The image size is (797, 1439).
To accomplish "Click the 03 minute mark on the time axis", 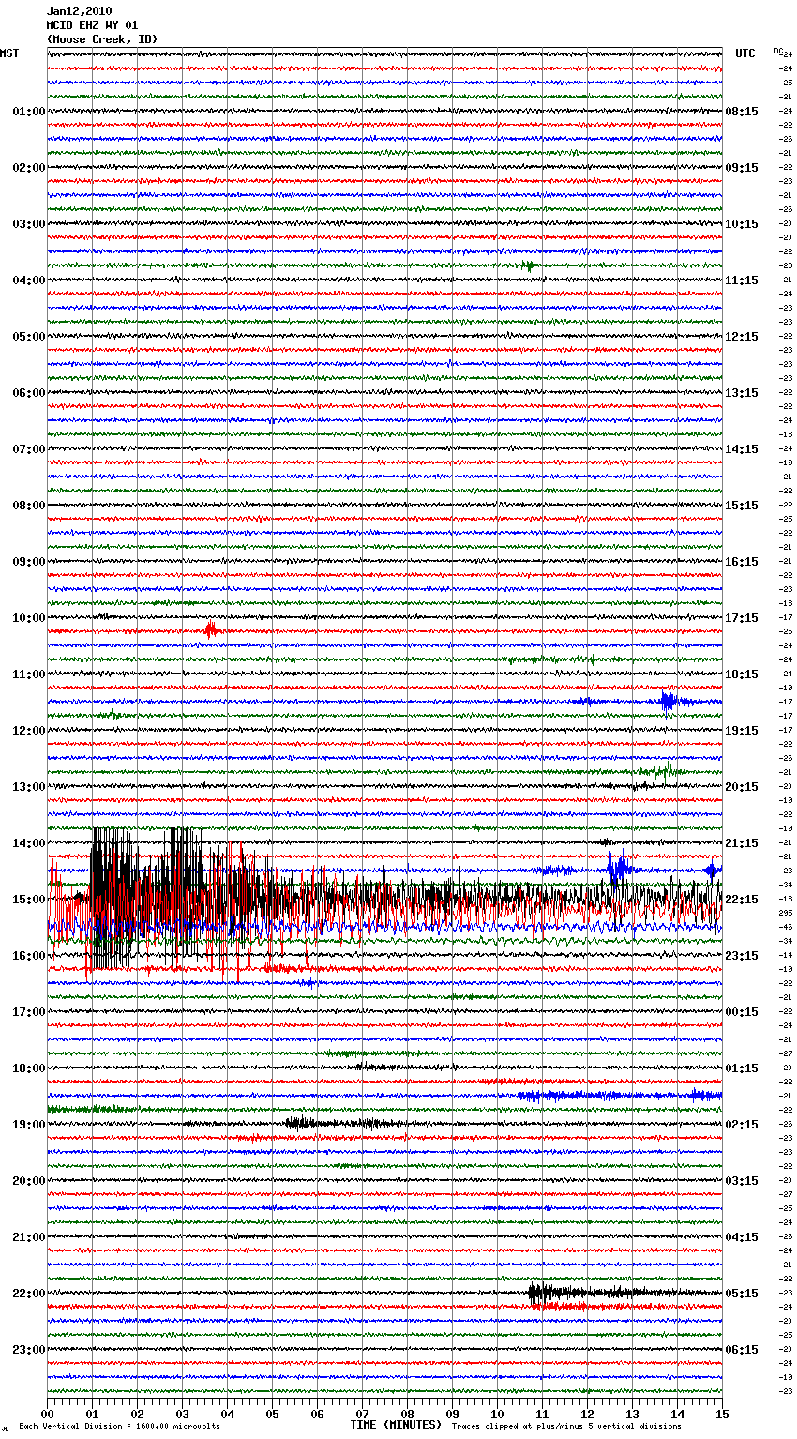I will pos(182,1414).
